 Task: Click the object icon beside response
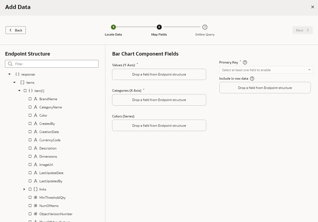pyautogui.click(x=17, y=74)
